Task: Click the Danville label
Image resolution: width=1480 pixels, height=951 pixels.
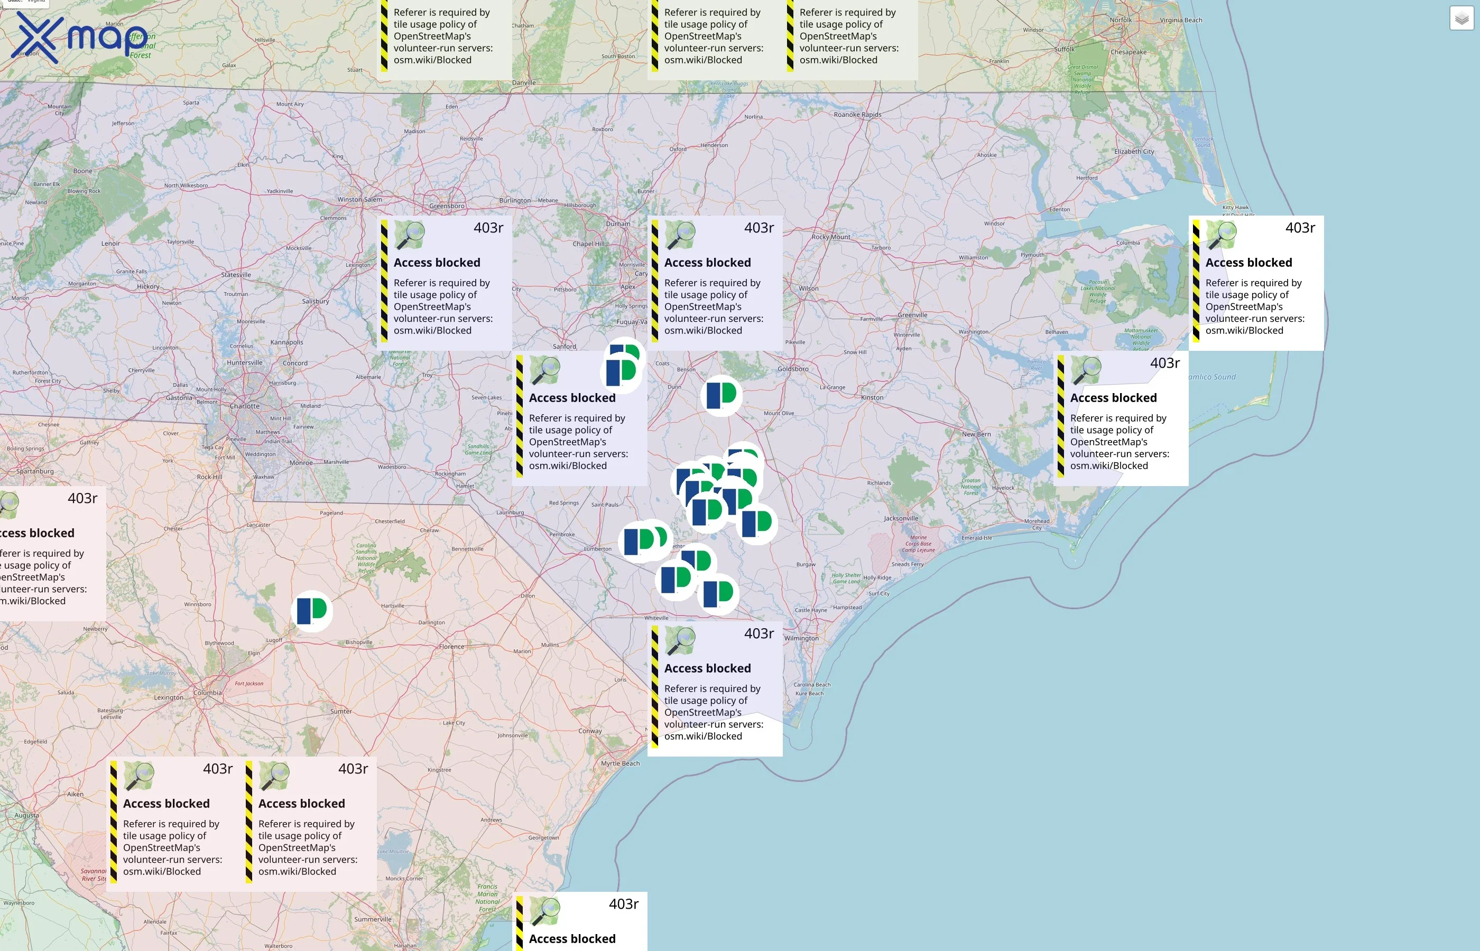Action: click(x=524, y=83)
